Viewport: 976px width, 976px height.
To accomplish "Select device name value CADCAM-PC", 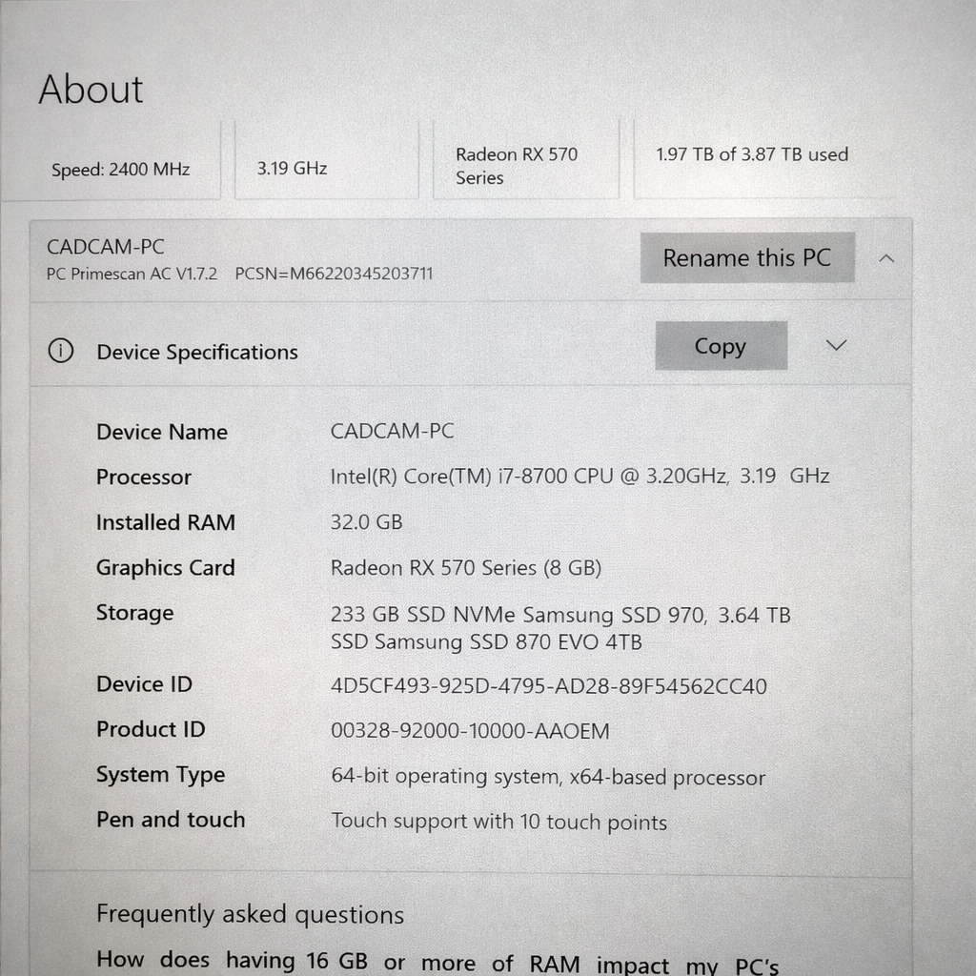I will (x=392, y=431).
